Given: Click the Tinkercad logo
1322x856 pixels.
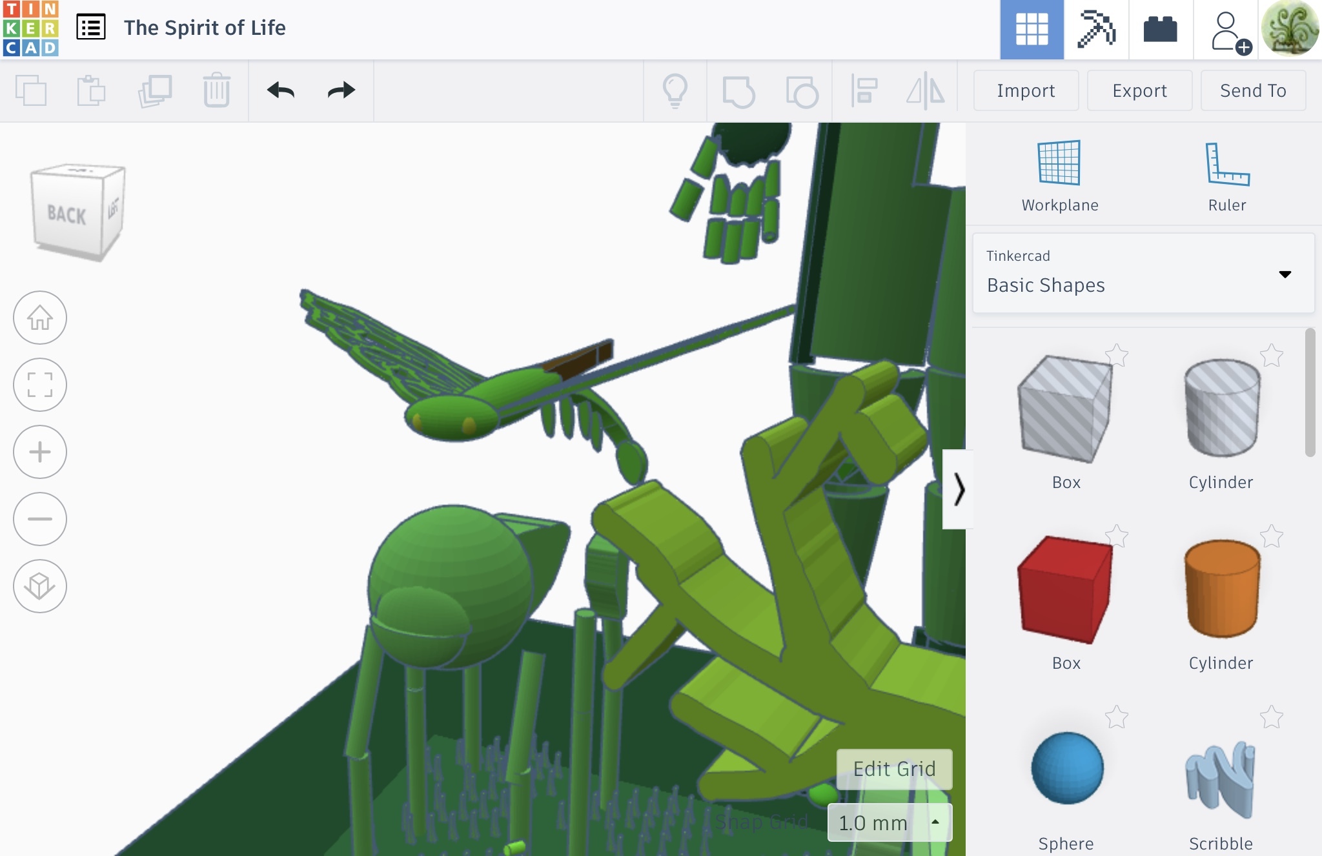Looking at the screenshot, I should click(30, 28).
